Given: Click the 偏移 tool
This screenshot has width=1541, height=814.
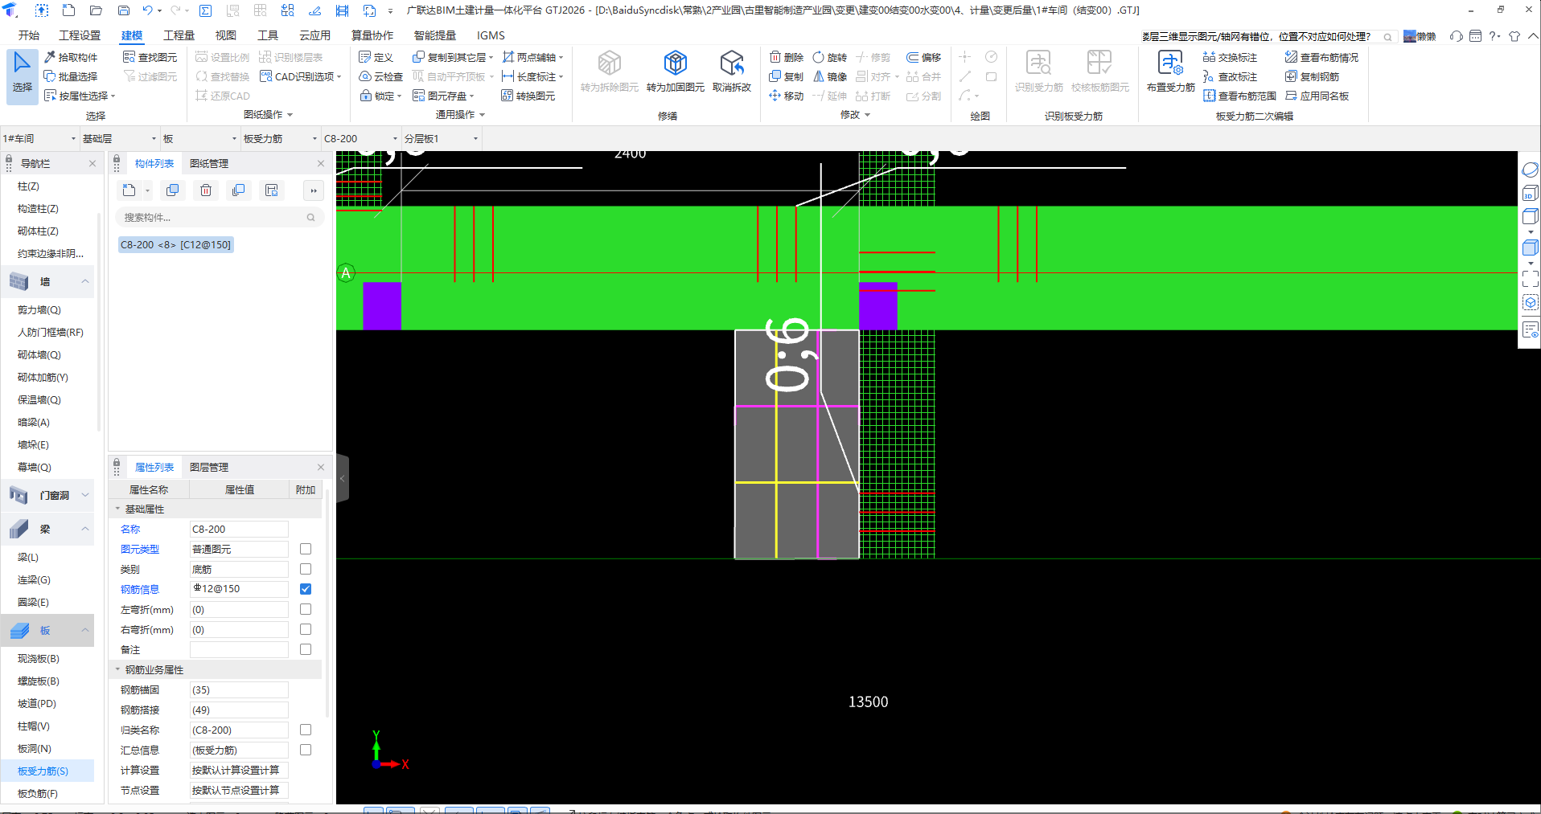Looking at the screenshot, I should 924,57.
